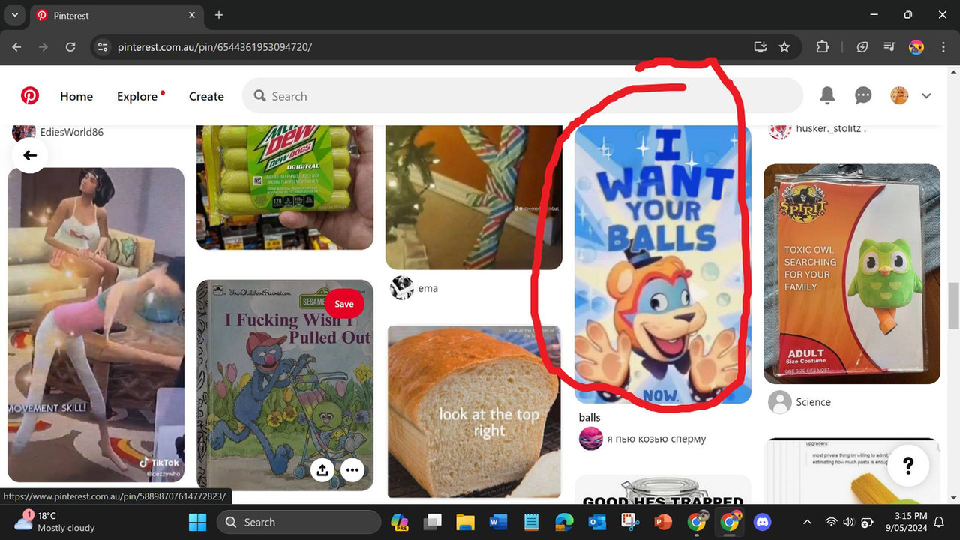This screenshot has height=540, width=960.
Task: Click the taskbar Search box
Action: pos(298,522)
